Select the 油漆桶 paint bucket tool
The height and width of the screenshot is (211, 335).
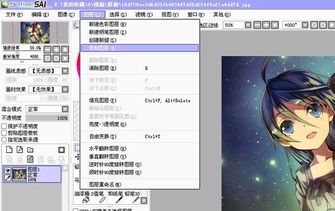[82, 197]
